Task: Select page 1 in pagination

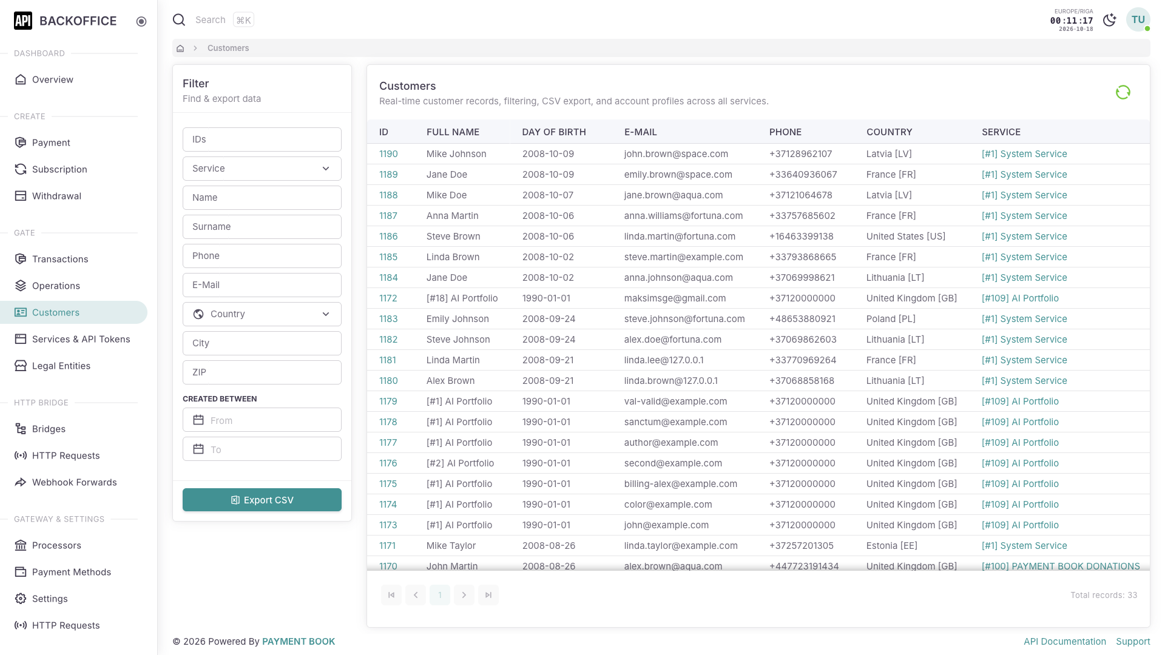Action: point(440,595)
